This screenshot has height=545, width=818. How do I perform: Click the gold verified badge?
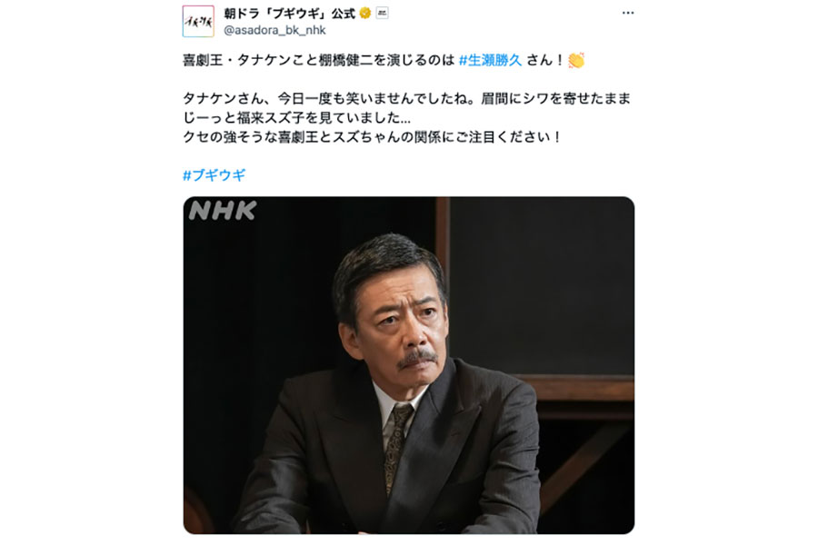pyautogui.click(x=365, y=13)
